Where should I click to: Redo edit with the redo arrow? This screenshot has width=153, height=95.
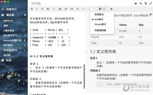94,9
